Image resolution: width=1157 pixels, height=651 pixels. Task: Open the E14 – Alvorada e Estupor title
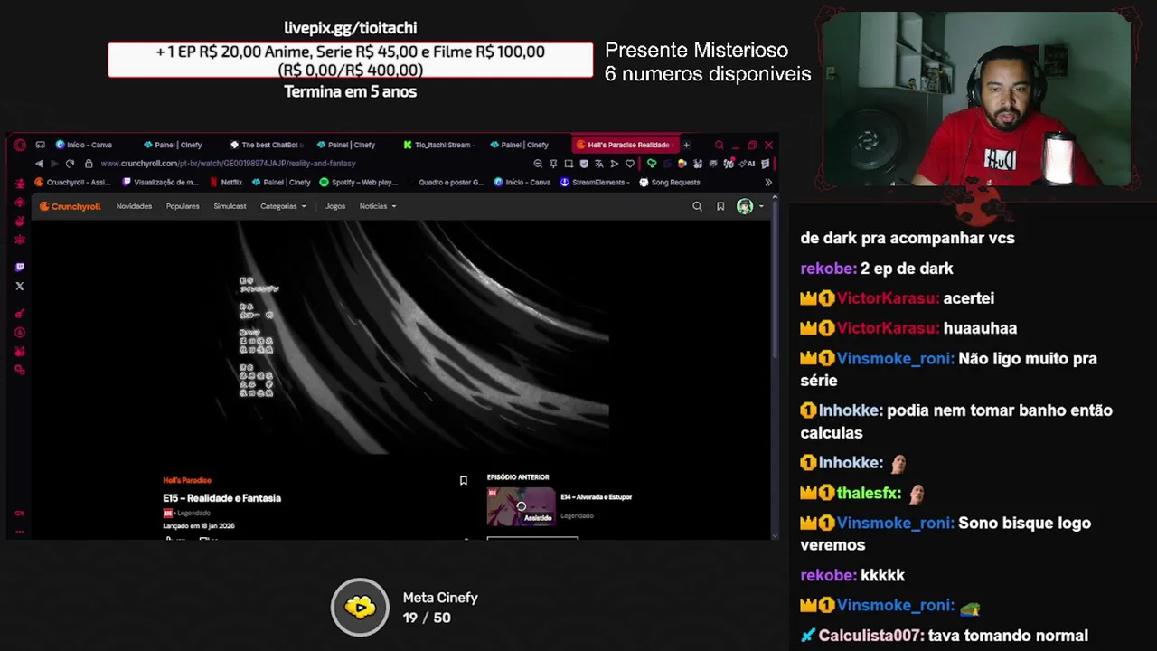(x=597, y=496)
